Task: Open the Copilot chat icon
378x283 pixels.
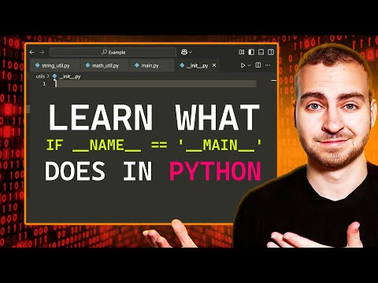Action: (184, 52)
